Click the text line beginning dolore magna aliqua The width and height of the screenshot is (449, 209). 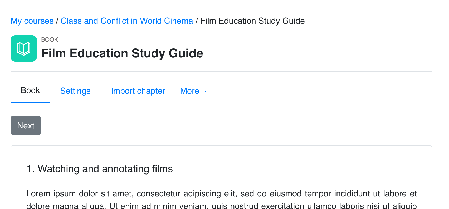click(221, 206)
